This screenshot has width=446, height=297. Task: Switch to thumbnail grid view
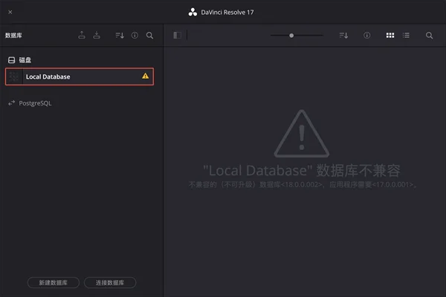click(390, 35)
